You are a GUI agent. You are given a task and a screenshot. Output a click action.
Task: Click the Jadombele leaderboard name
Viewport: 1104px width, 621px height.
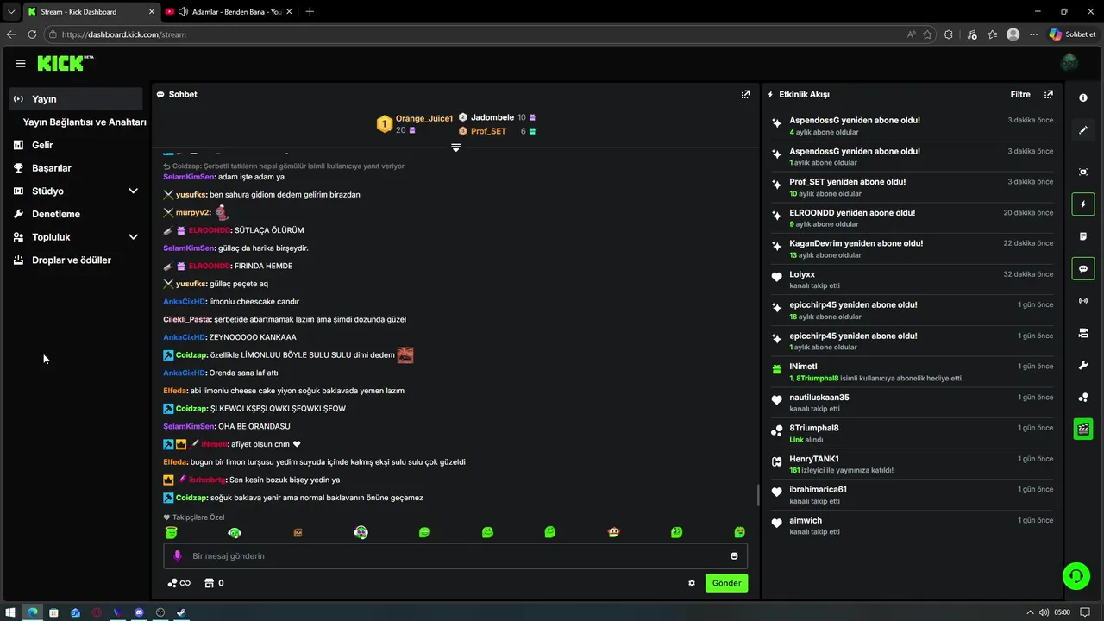(x=492, y=117)
